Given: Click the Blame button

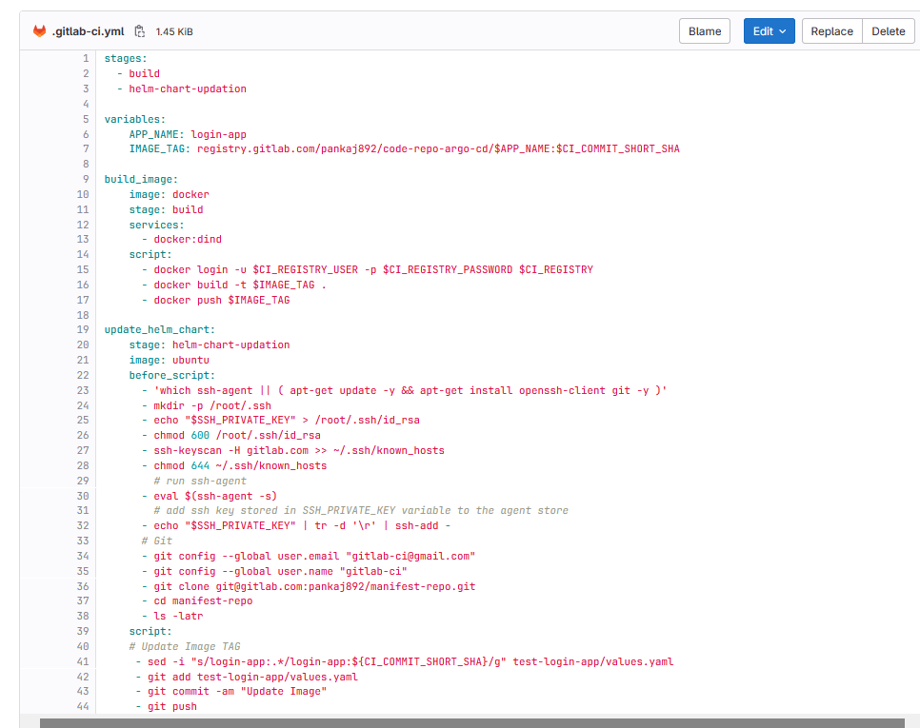Looking at the screenshot, I should click(704, 30).
